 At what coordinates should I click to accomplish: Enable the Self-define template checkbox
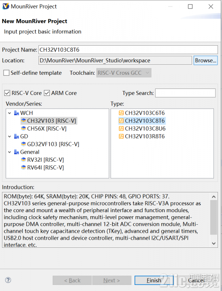point(6,73)
